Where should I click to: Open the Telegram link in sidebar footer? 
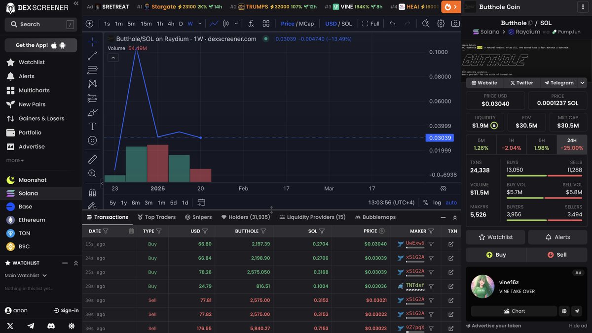click(x=31, y=326)
